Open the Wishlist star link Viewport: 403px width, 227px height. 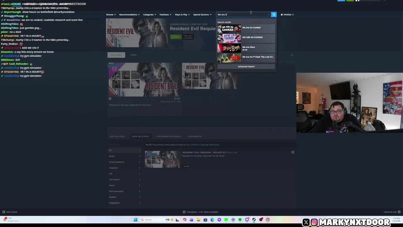coord(287,15)
